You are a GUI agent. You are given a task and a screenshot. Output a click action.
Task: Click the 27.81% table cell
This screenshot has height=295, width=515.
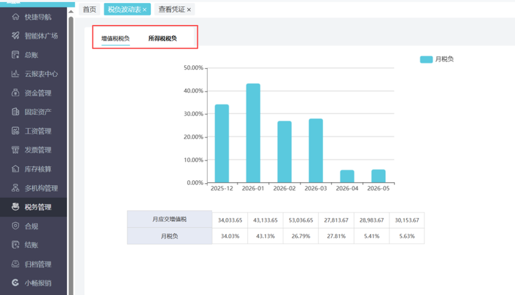coord(336,236)
